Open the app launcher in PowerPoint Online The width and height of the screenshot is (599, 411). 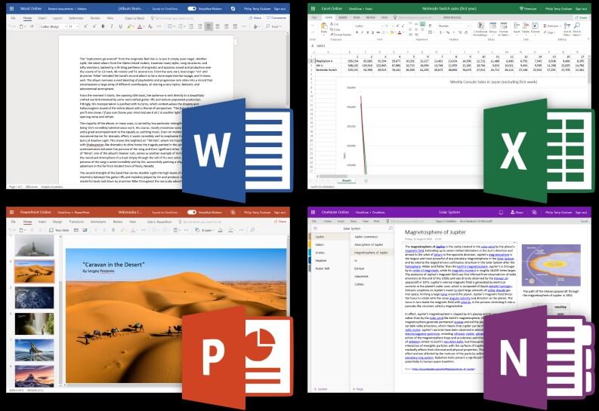coord(12,212)
